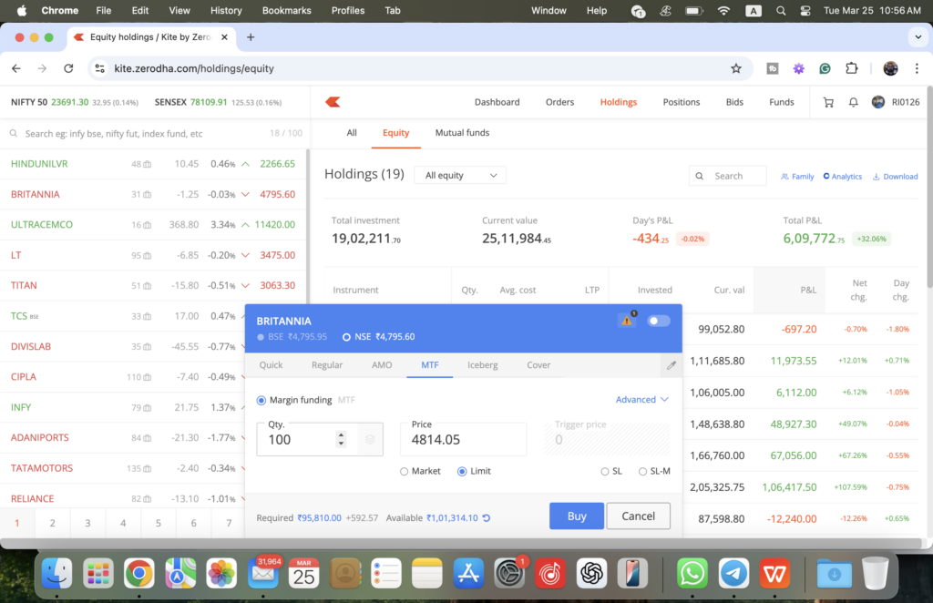Click the Price input field
The image size is (933, 603).
(x=464, y=439)
